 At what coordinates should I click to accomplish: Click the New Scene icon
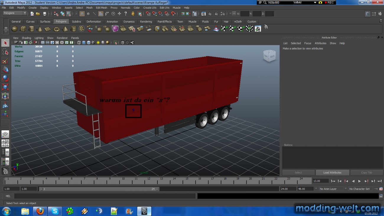click(x=32, y=14)
